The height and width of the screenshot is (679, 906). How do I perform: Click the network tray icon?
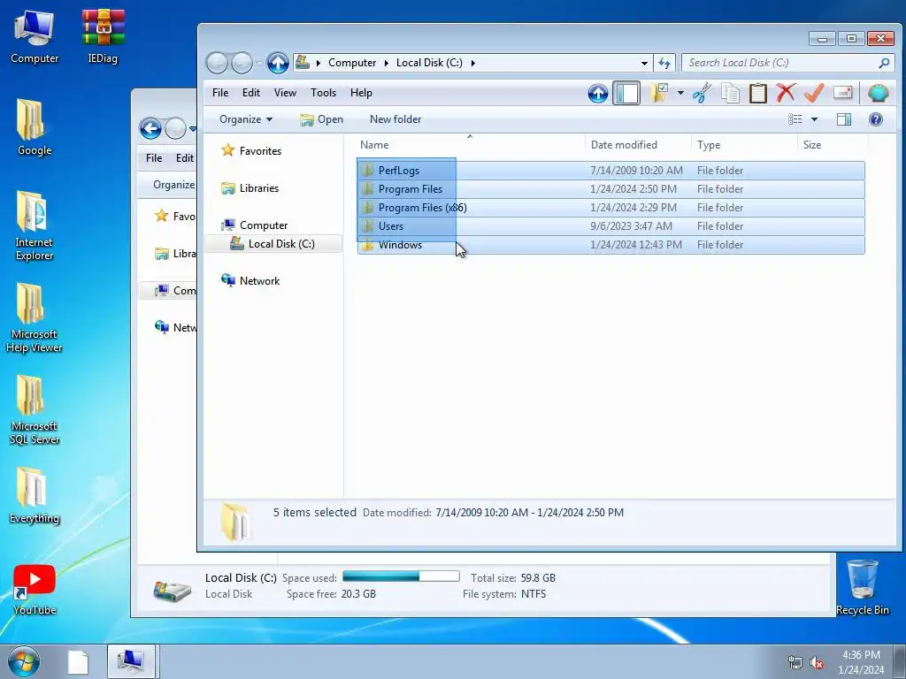pyautogui.click(x=795, y=663)
